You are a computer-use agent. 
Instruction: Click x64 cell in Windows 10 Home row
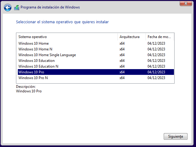pos(122,43)
